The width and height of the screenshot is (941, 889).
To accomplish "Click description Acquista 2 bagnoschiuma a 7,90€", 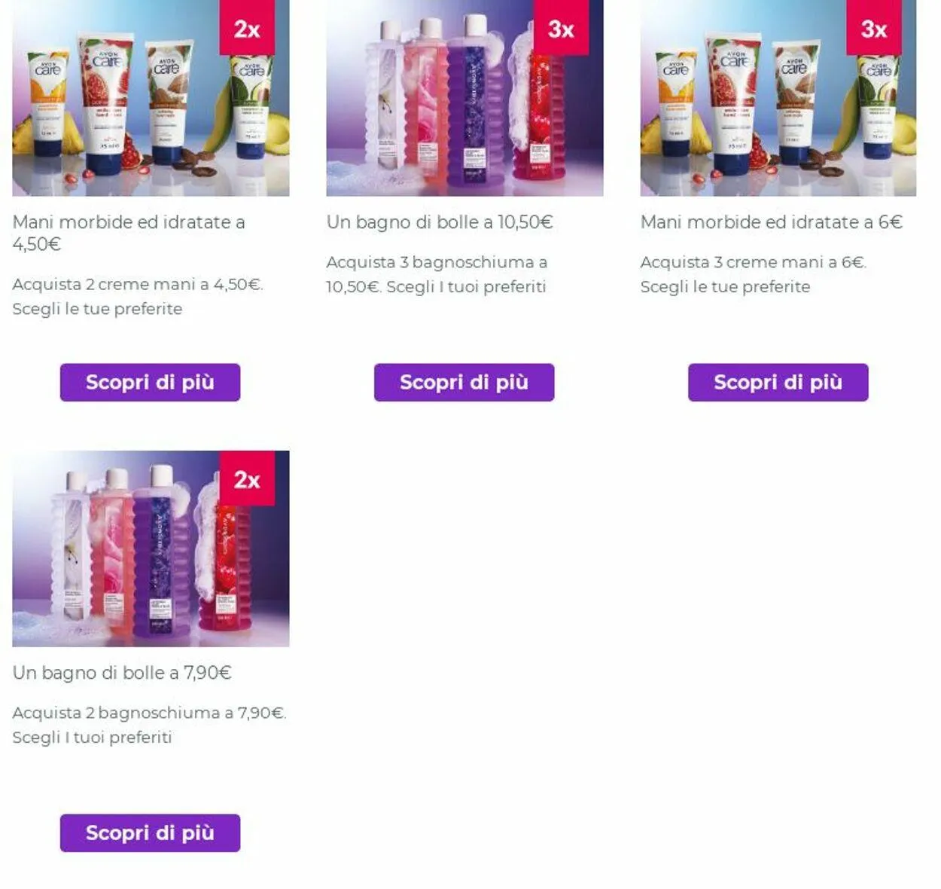I will click(150, 724).
